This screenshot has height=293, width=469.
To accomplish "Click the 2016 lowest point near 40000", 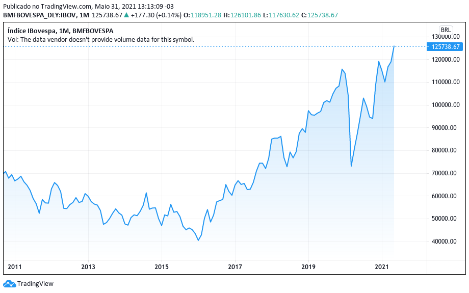I will 198,240.
